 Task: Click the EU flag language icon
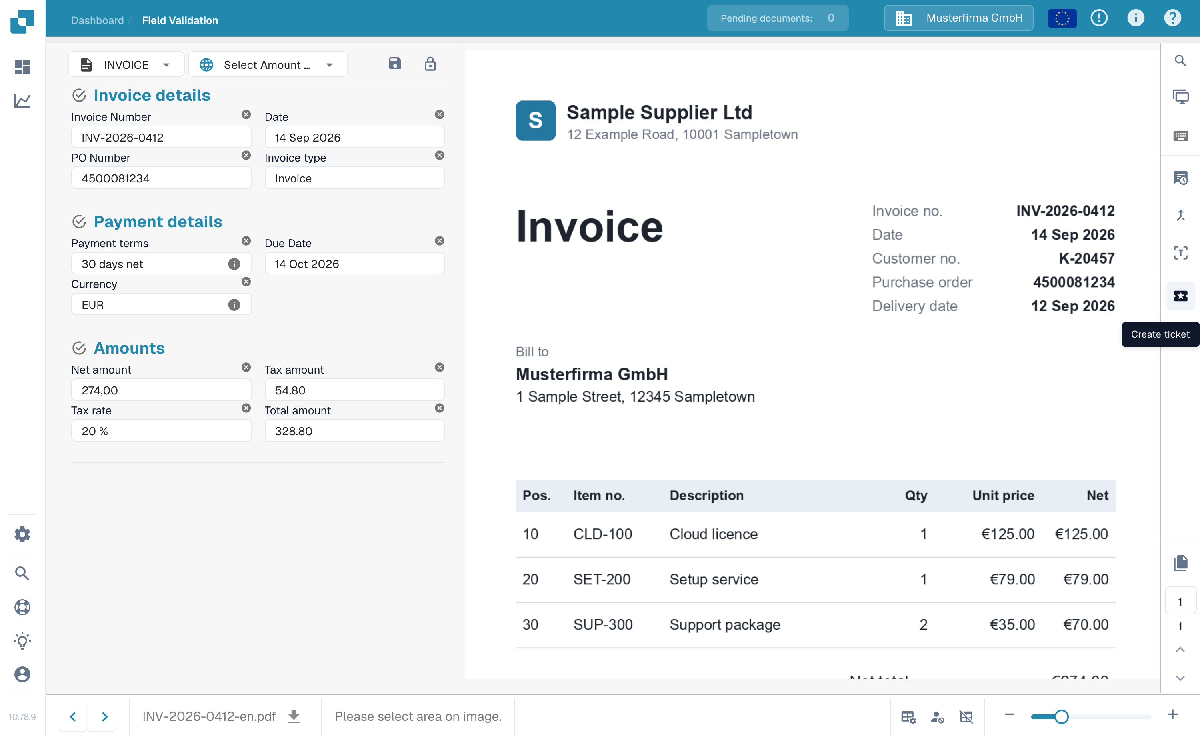[1062, 18]
